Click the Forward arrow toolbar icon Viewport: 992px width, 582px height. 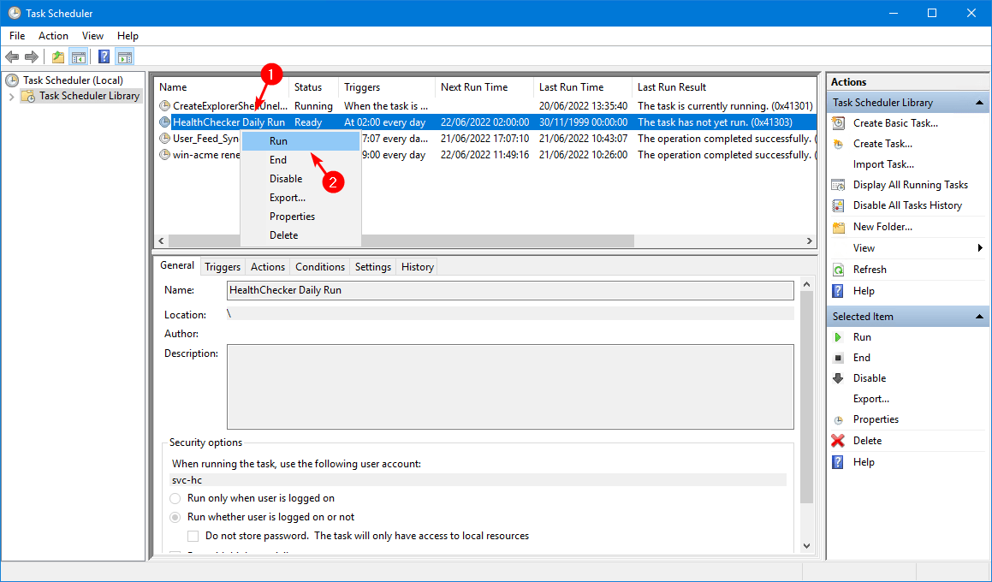coord(32,57)
